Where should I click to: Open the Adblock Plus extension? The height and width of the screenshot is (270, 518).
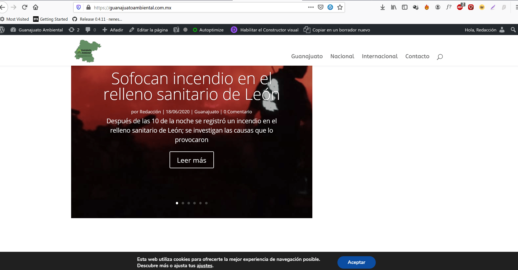[460, 7]
